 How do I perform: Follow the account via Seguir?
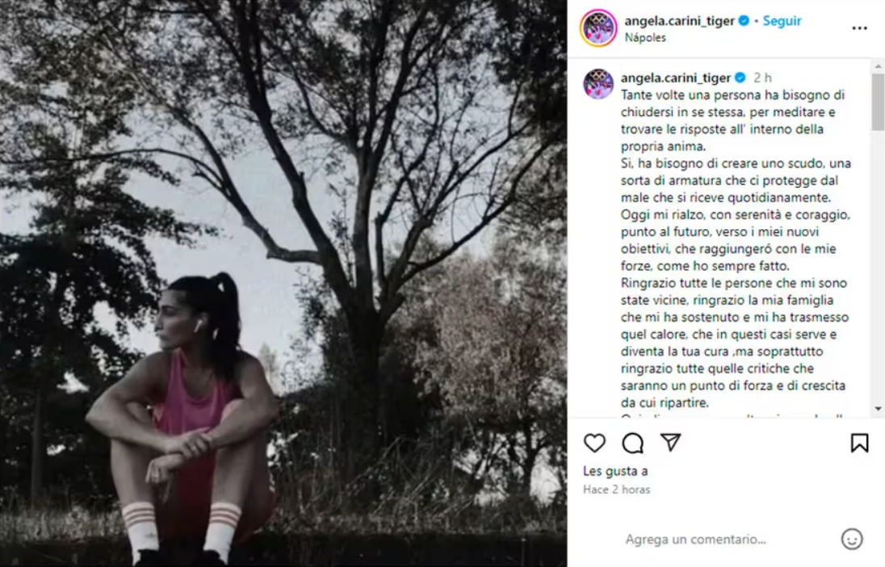[782, 21]
